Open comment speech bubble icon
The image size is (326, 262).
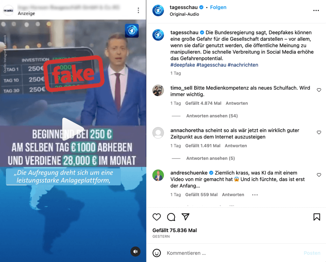tap(171, 217)
